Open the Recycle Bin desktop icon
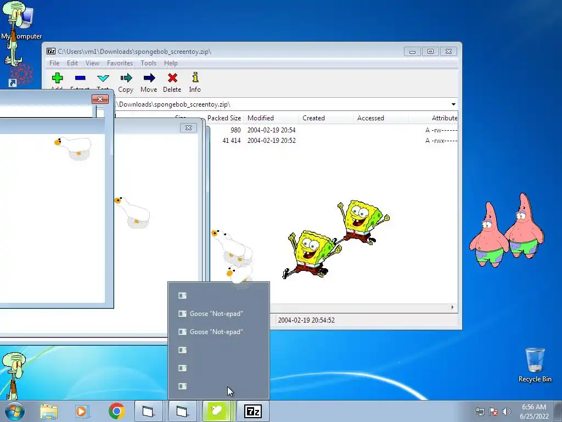The image size is (562, 422). pos(535,365)
